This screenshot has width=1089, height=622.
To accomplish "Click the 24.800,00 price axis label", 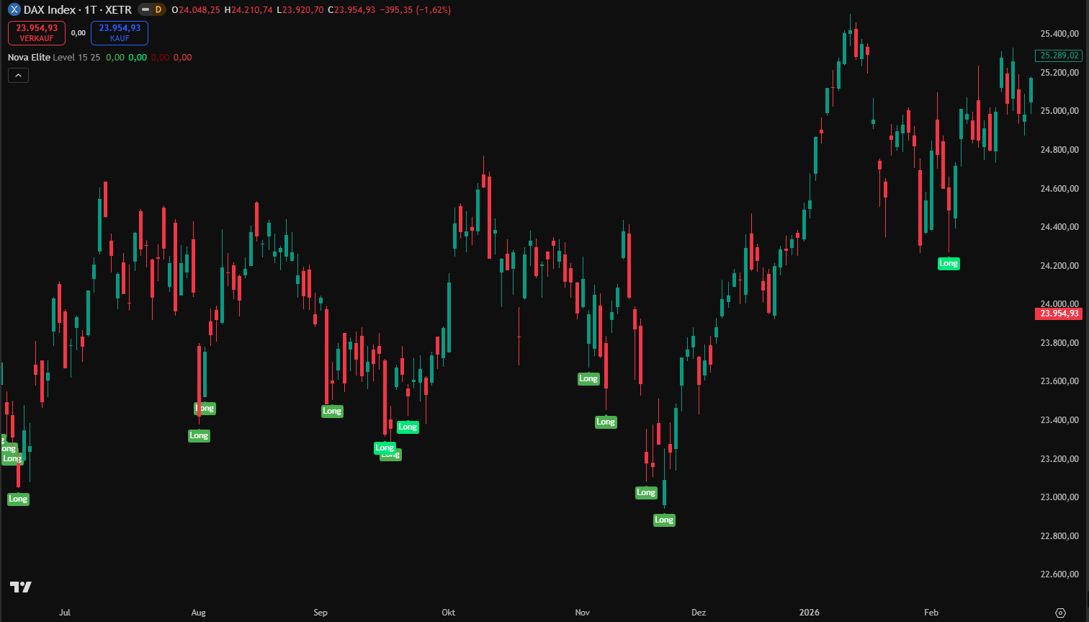I will (1059, 150).
